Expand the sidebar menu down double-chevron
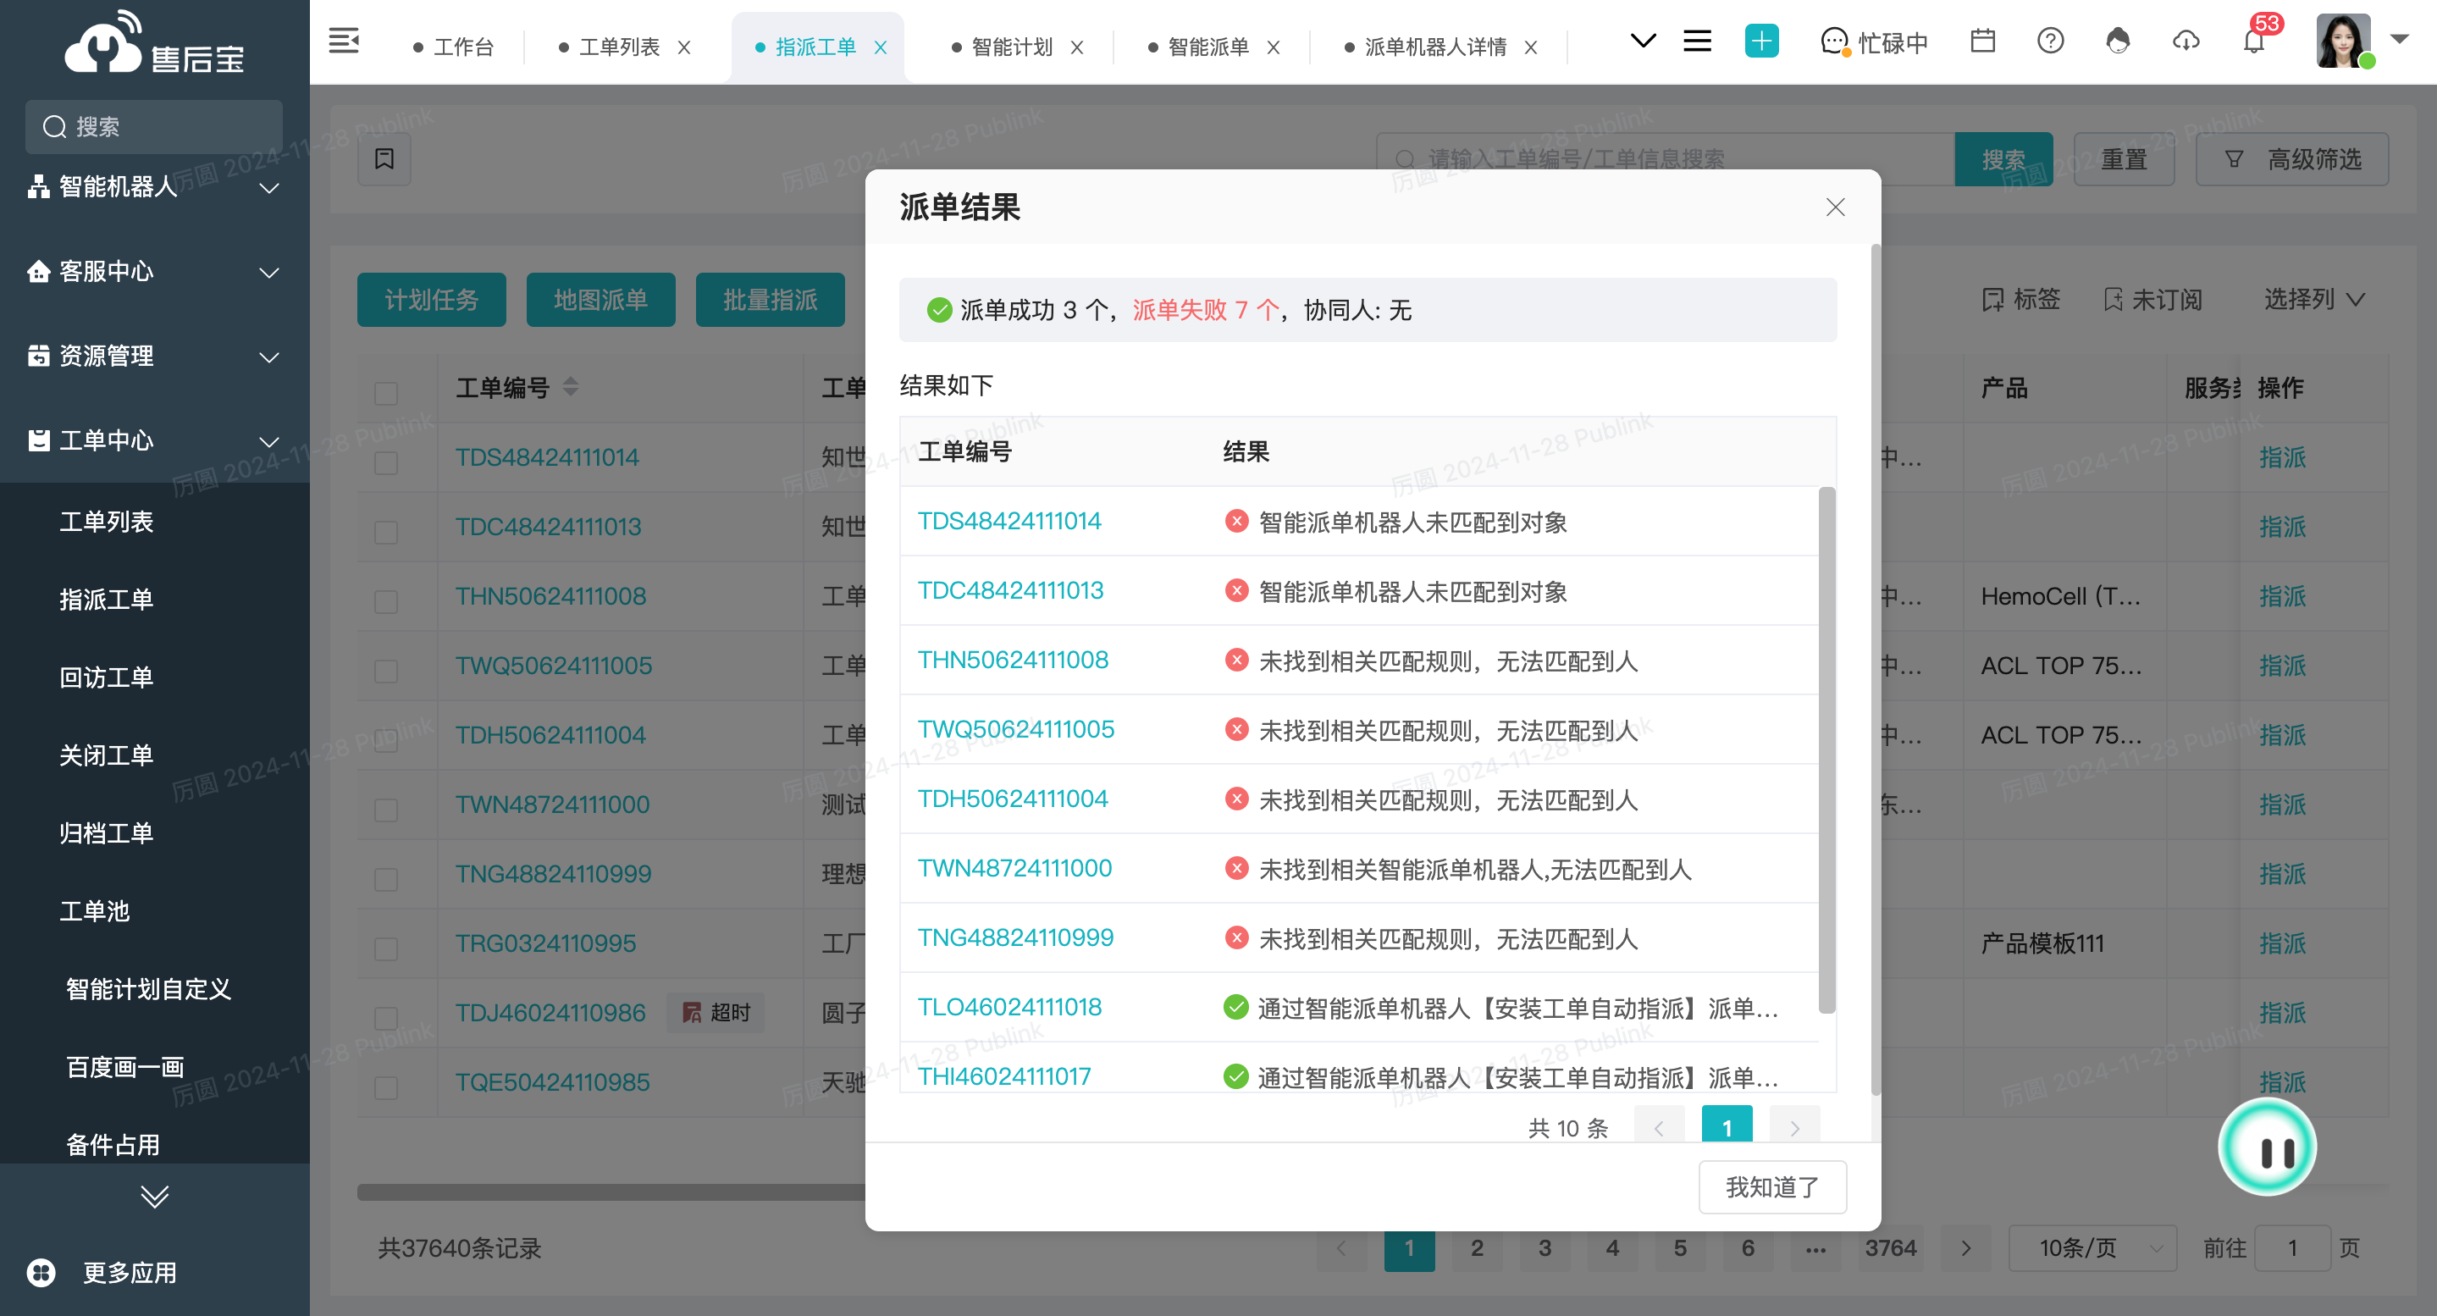The height and width of the screenshot is (1316, 2437). coord(154,1197)
